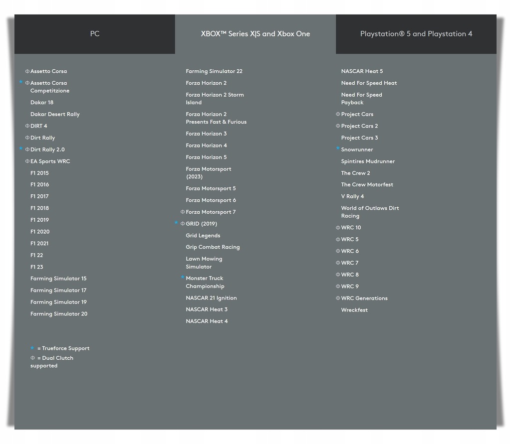
Task: Click the Grid Legends entry
Action: (203, 235)
